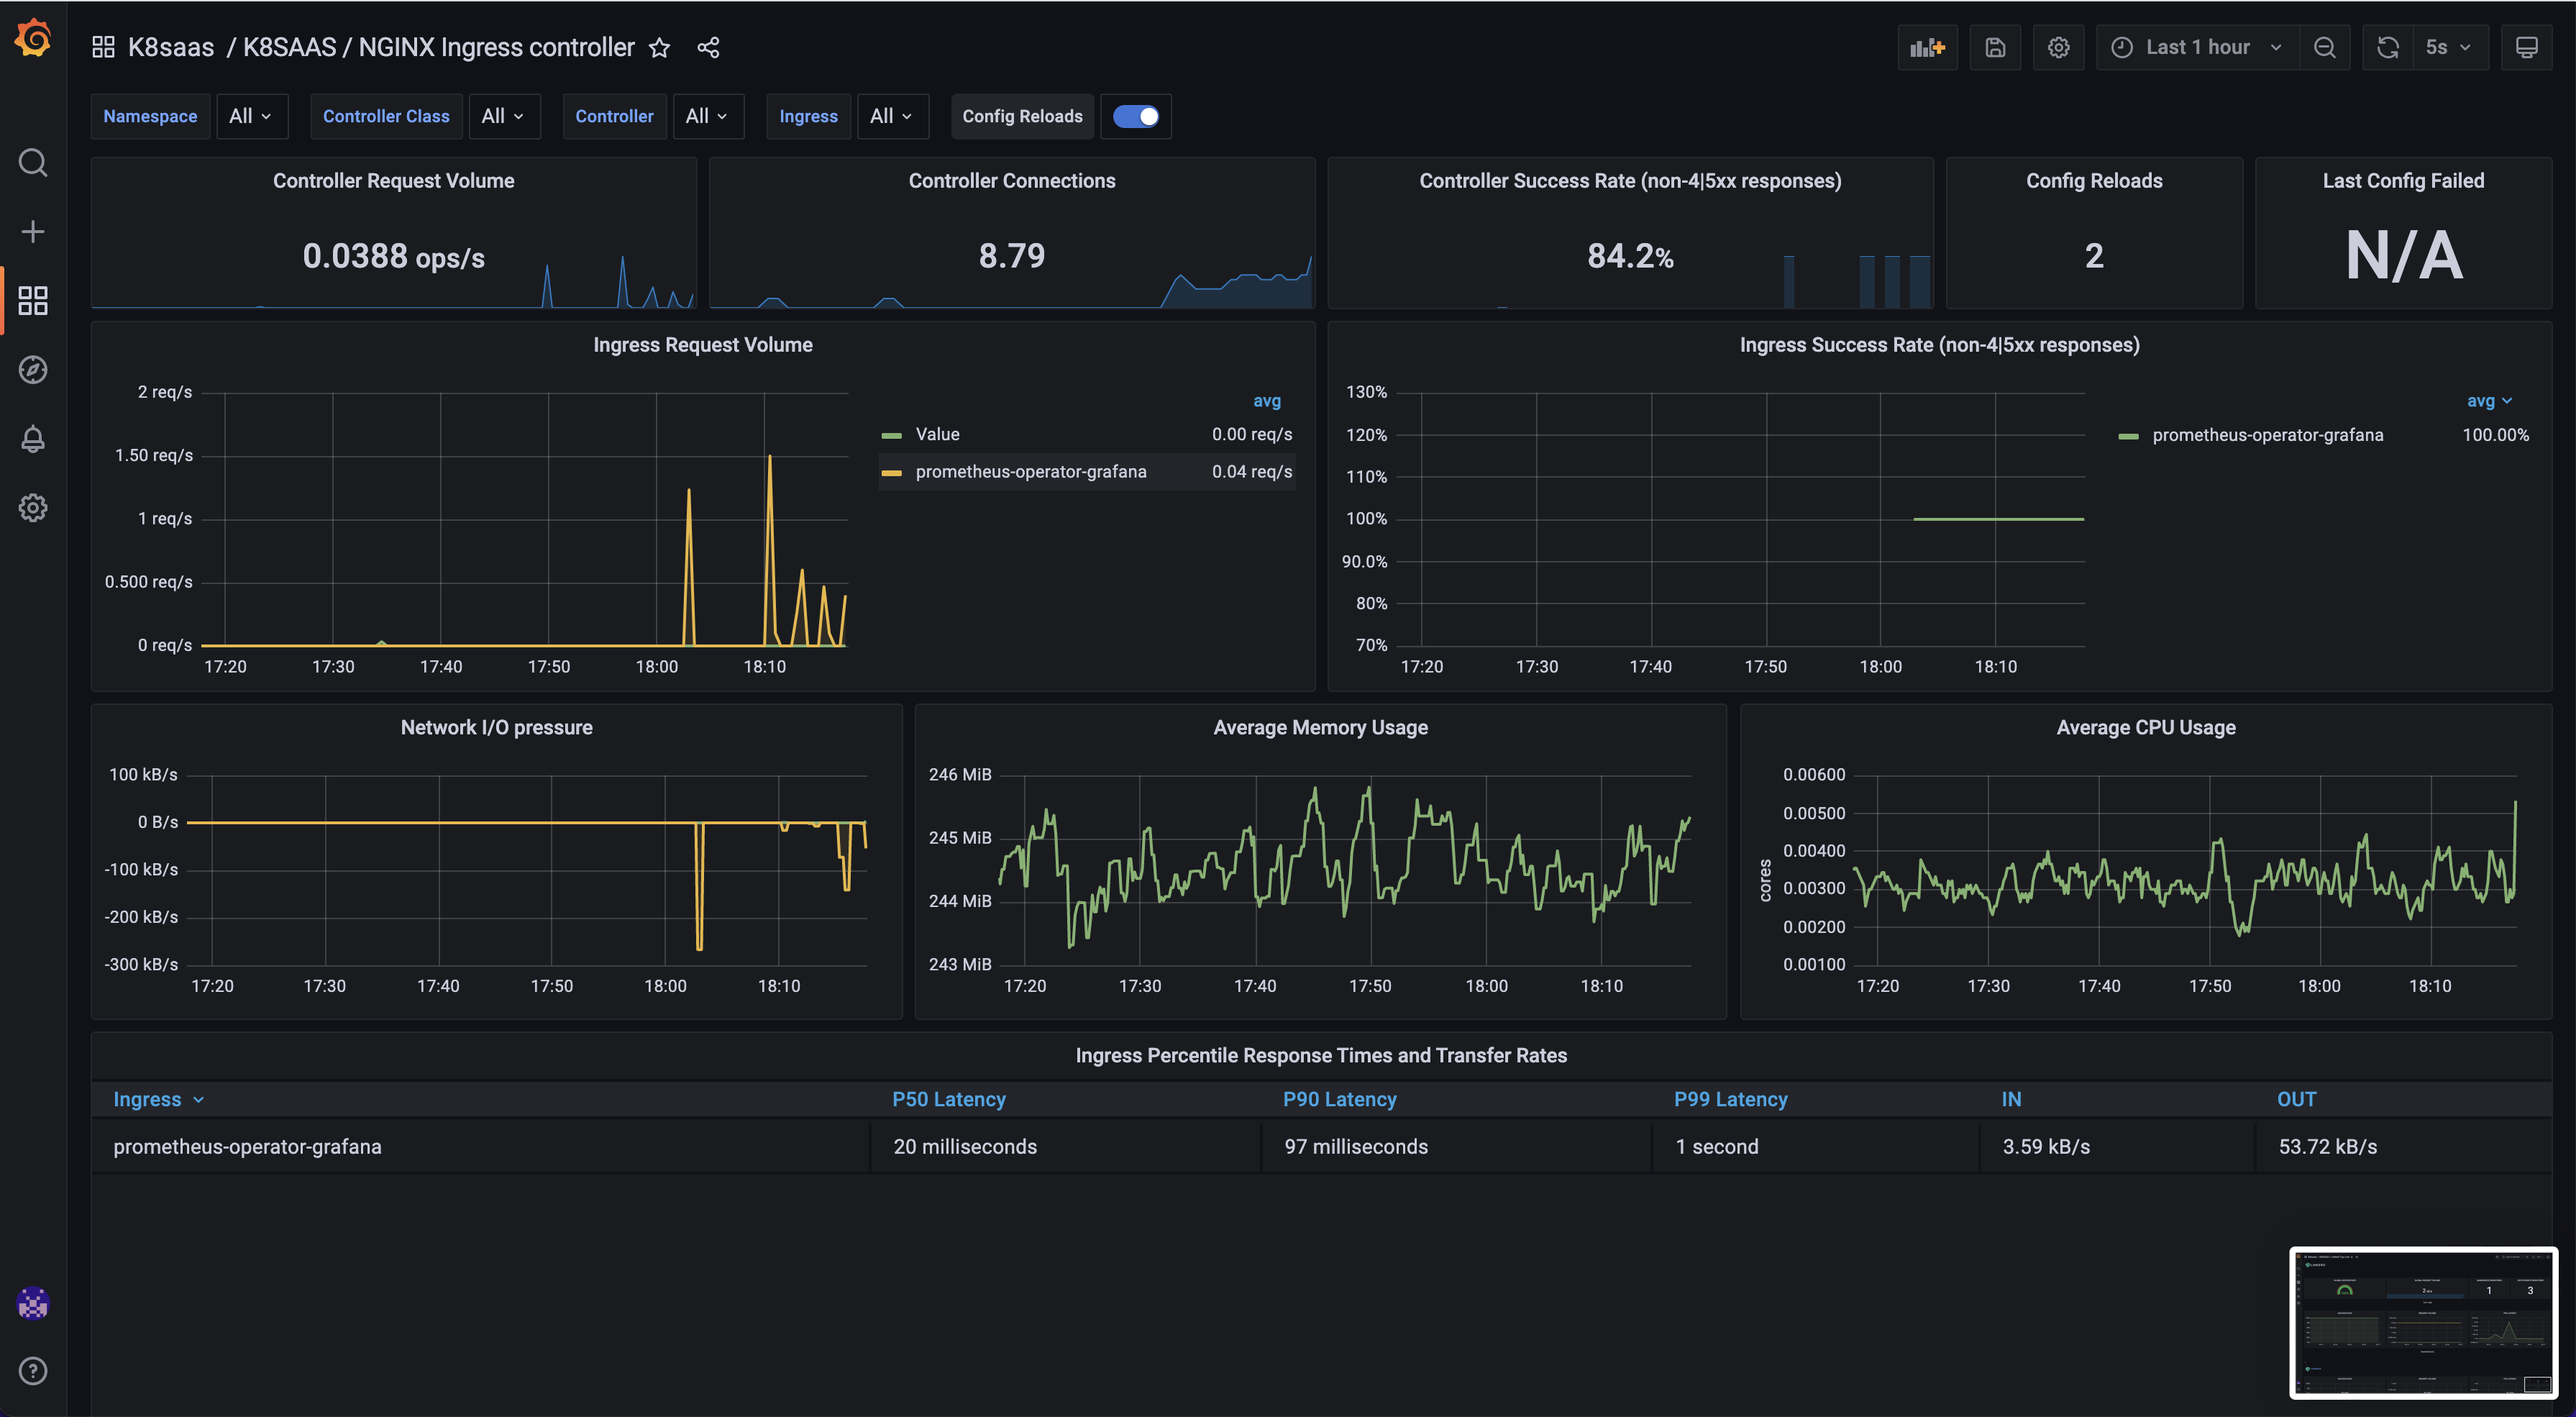Viewport: 2576px width, 1417px height.
Task: Open Ingress Request Volume panel title menu
Action: (x=702, y=345)
